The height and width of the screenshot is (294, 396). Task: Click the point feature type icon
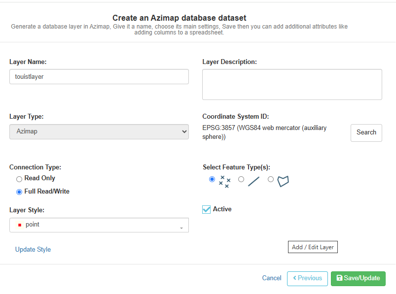[224, 182]
